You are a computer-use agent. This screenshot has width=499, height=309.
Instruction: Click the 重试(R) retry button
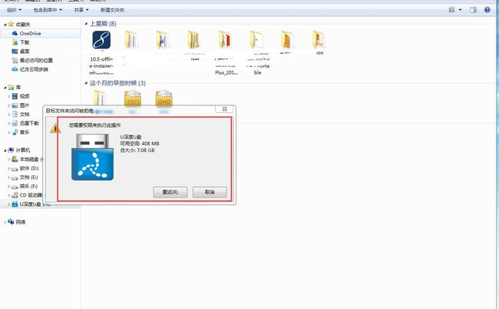pyautogui.click(x=170, y=192)
